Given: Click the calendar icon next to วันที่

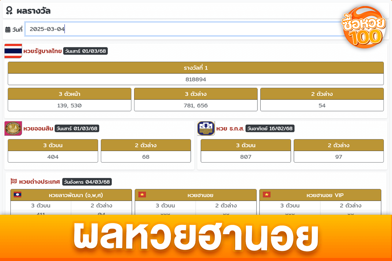Looking at the screenshot, I should click(8, 30).
